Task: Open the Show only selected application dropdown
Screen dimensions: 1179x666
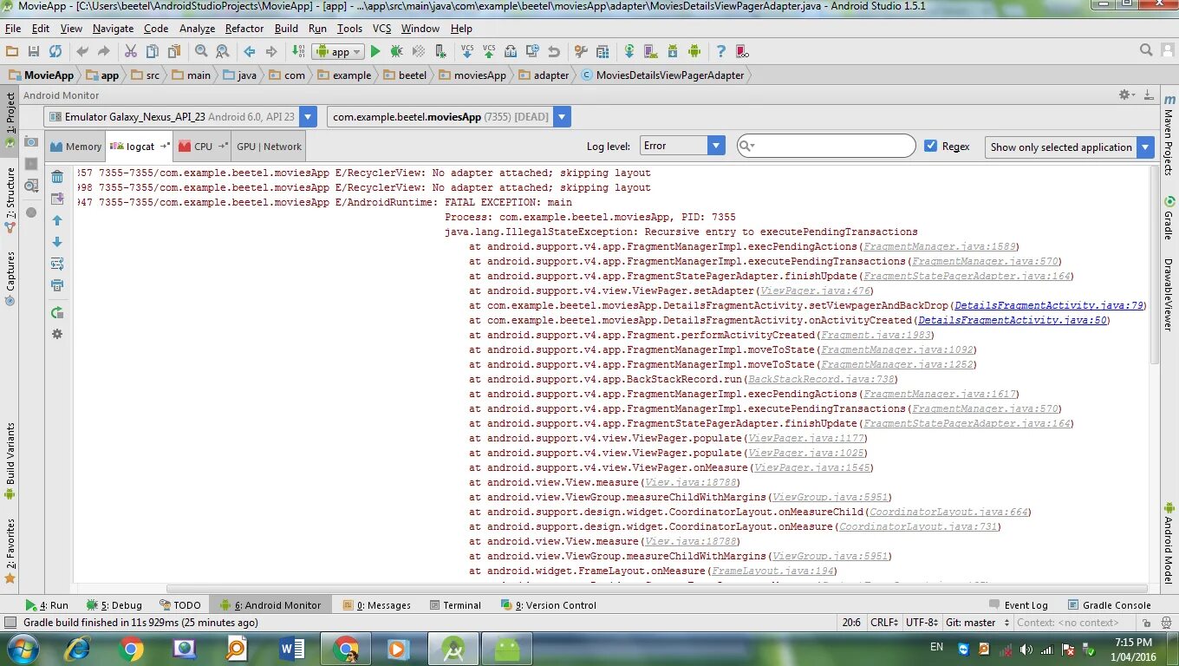Action: pos(1070,147)
